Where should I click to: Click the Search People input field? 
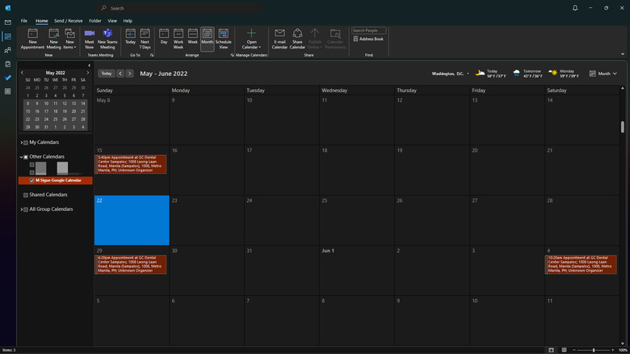368,30
